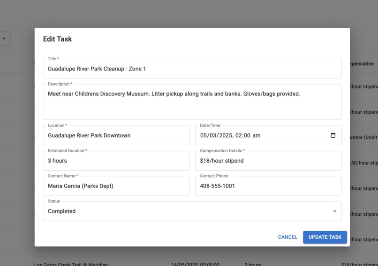Click the Compensation Details field
This screenshot has height=266, width=378.
268,161
